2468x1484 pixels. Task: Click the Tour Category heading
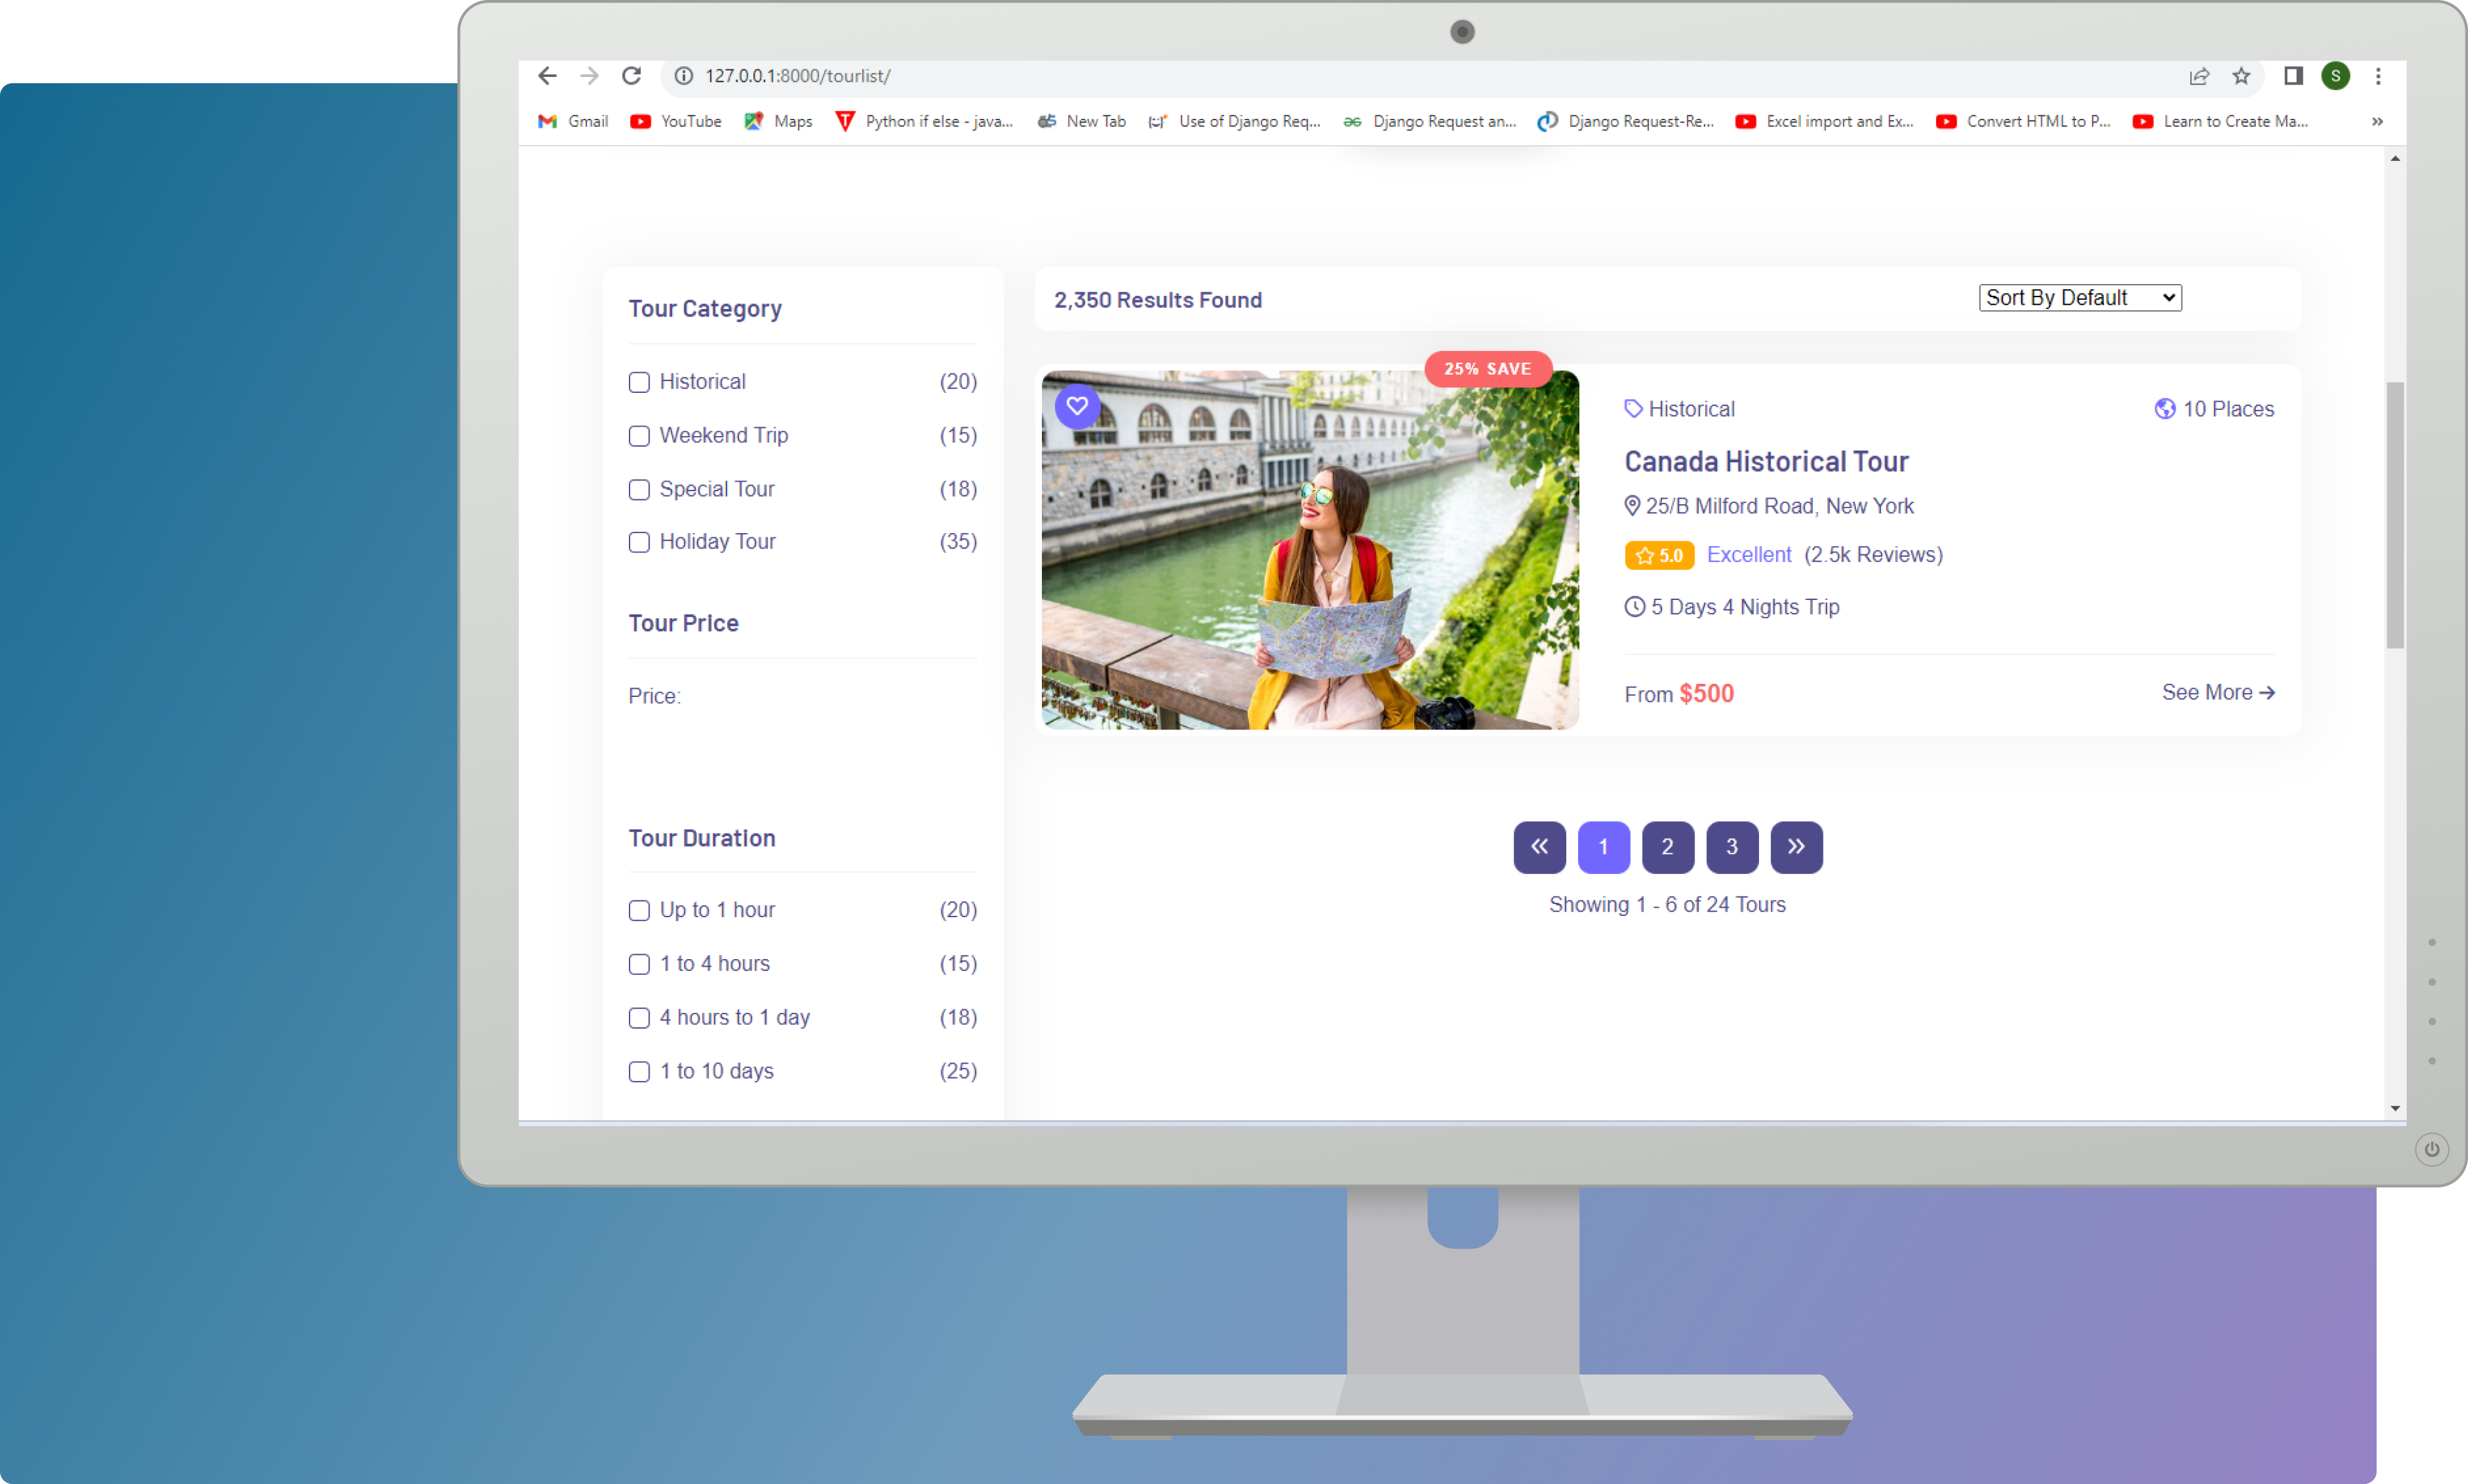click(705, 309)
